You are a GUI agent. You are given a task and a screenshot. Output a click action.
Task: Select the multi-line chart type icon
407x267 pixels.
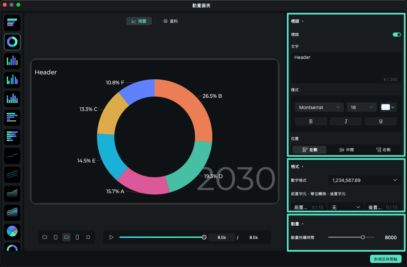(12, 174)
